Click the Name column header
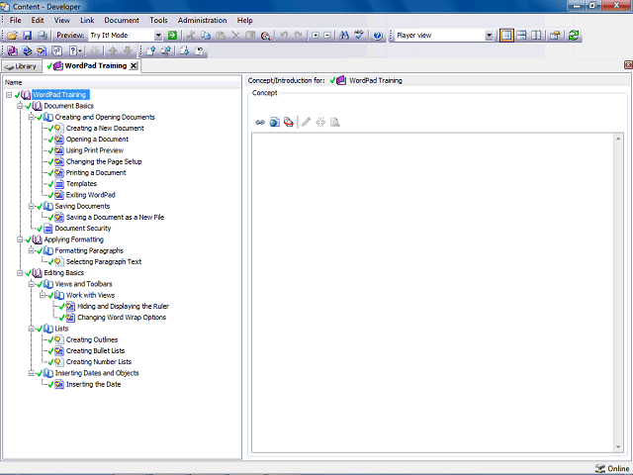 (x=122, y=82)
